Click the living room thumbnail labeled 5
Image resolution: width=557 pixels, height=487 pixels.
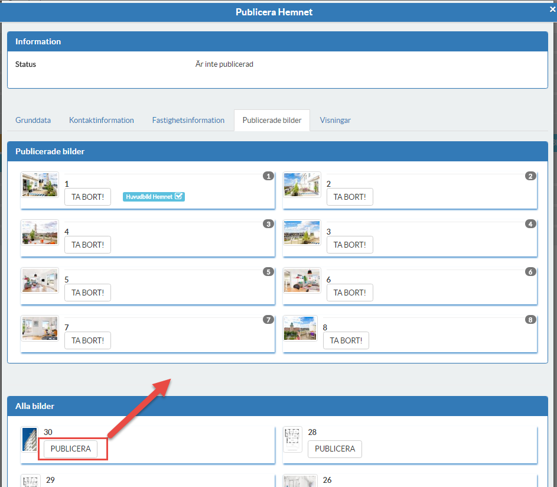point(40,281)
